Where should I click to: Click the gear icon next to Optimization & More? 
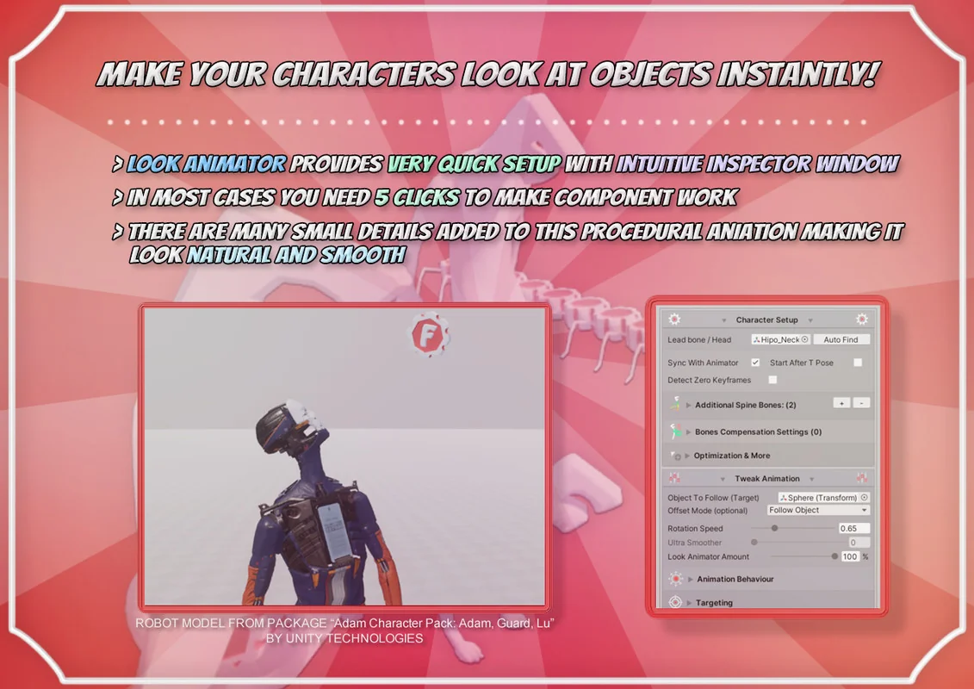point(677,455)
